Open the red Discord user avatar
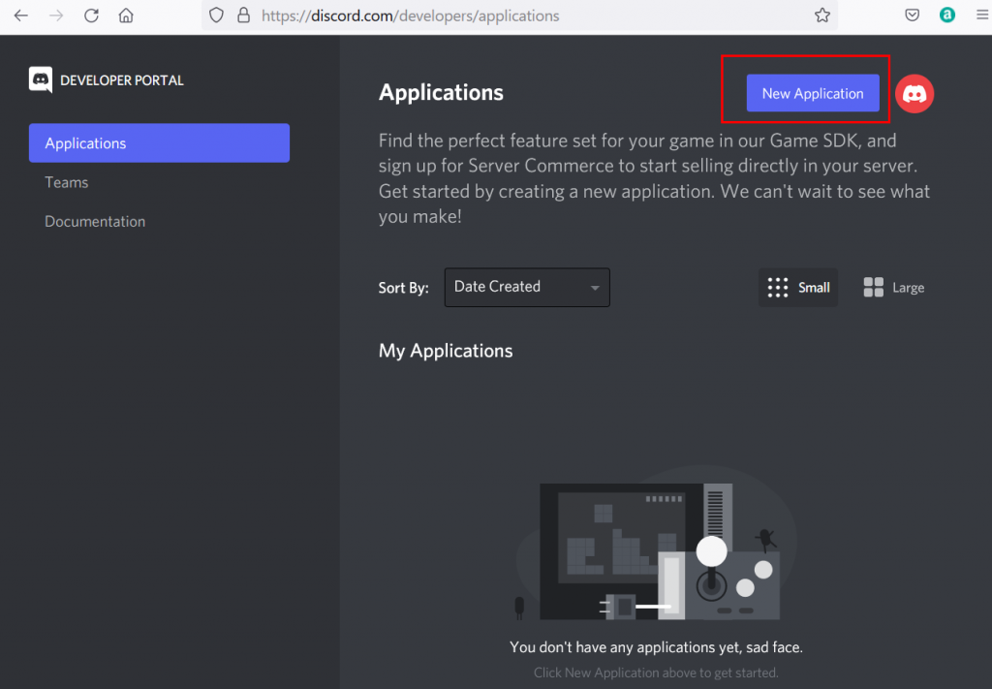Viewport: 992px width, 689px height. click(914, 94)
